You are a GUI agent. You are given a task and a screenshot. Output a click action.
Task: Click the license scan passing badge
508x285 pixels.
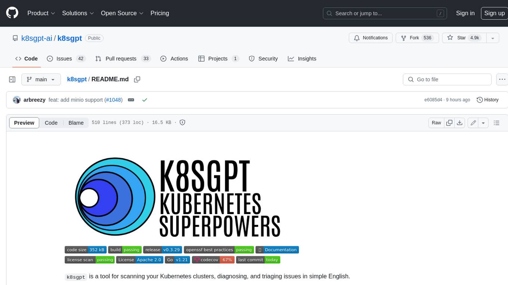click(90, 260)
